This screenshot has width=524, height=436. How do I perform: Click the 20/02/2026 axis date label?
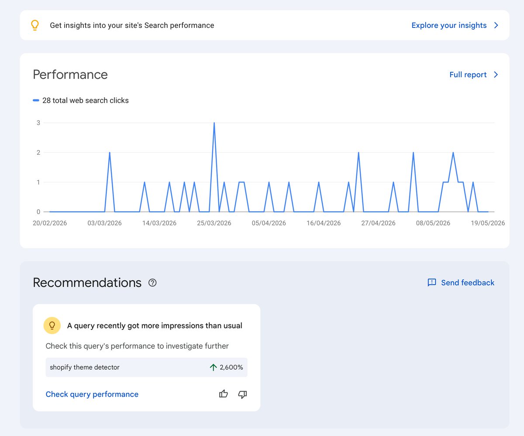tap(50, 223)
